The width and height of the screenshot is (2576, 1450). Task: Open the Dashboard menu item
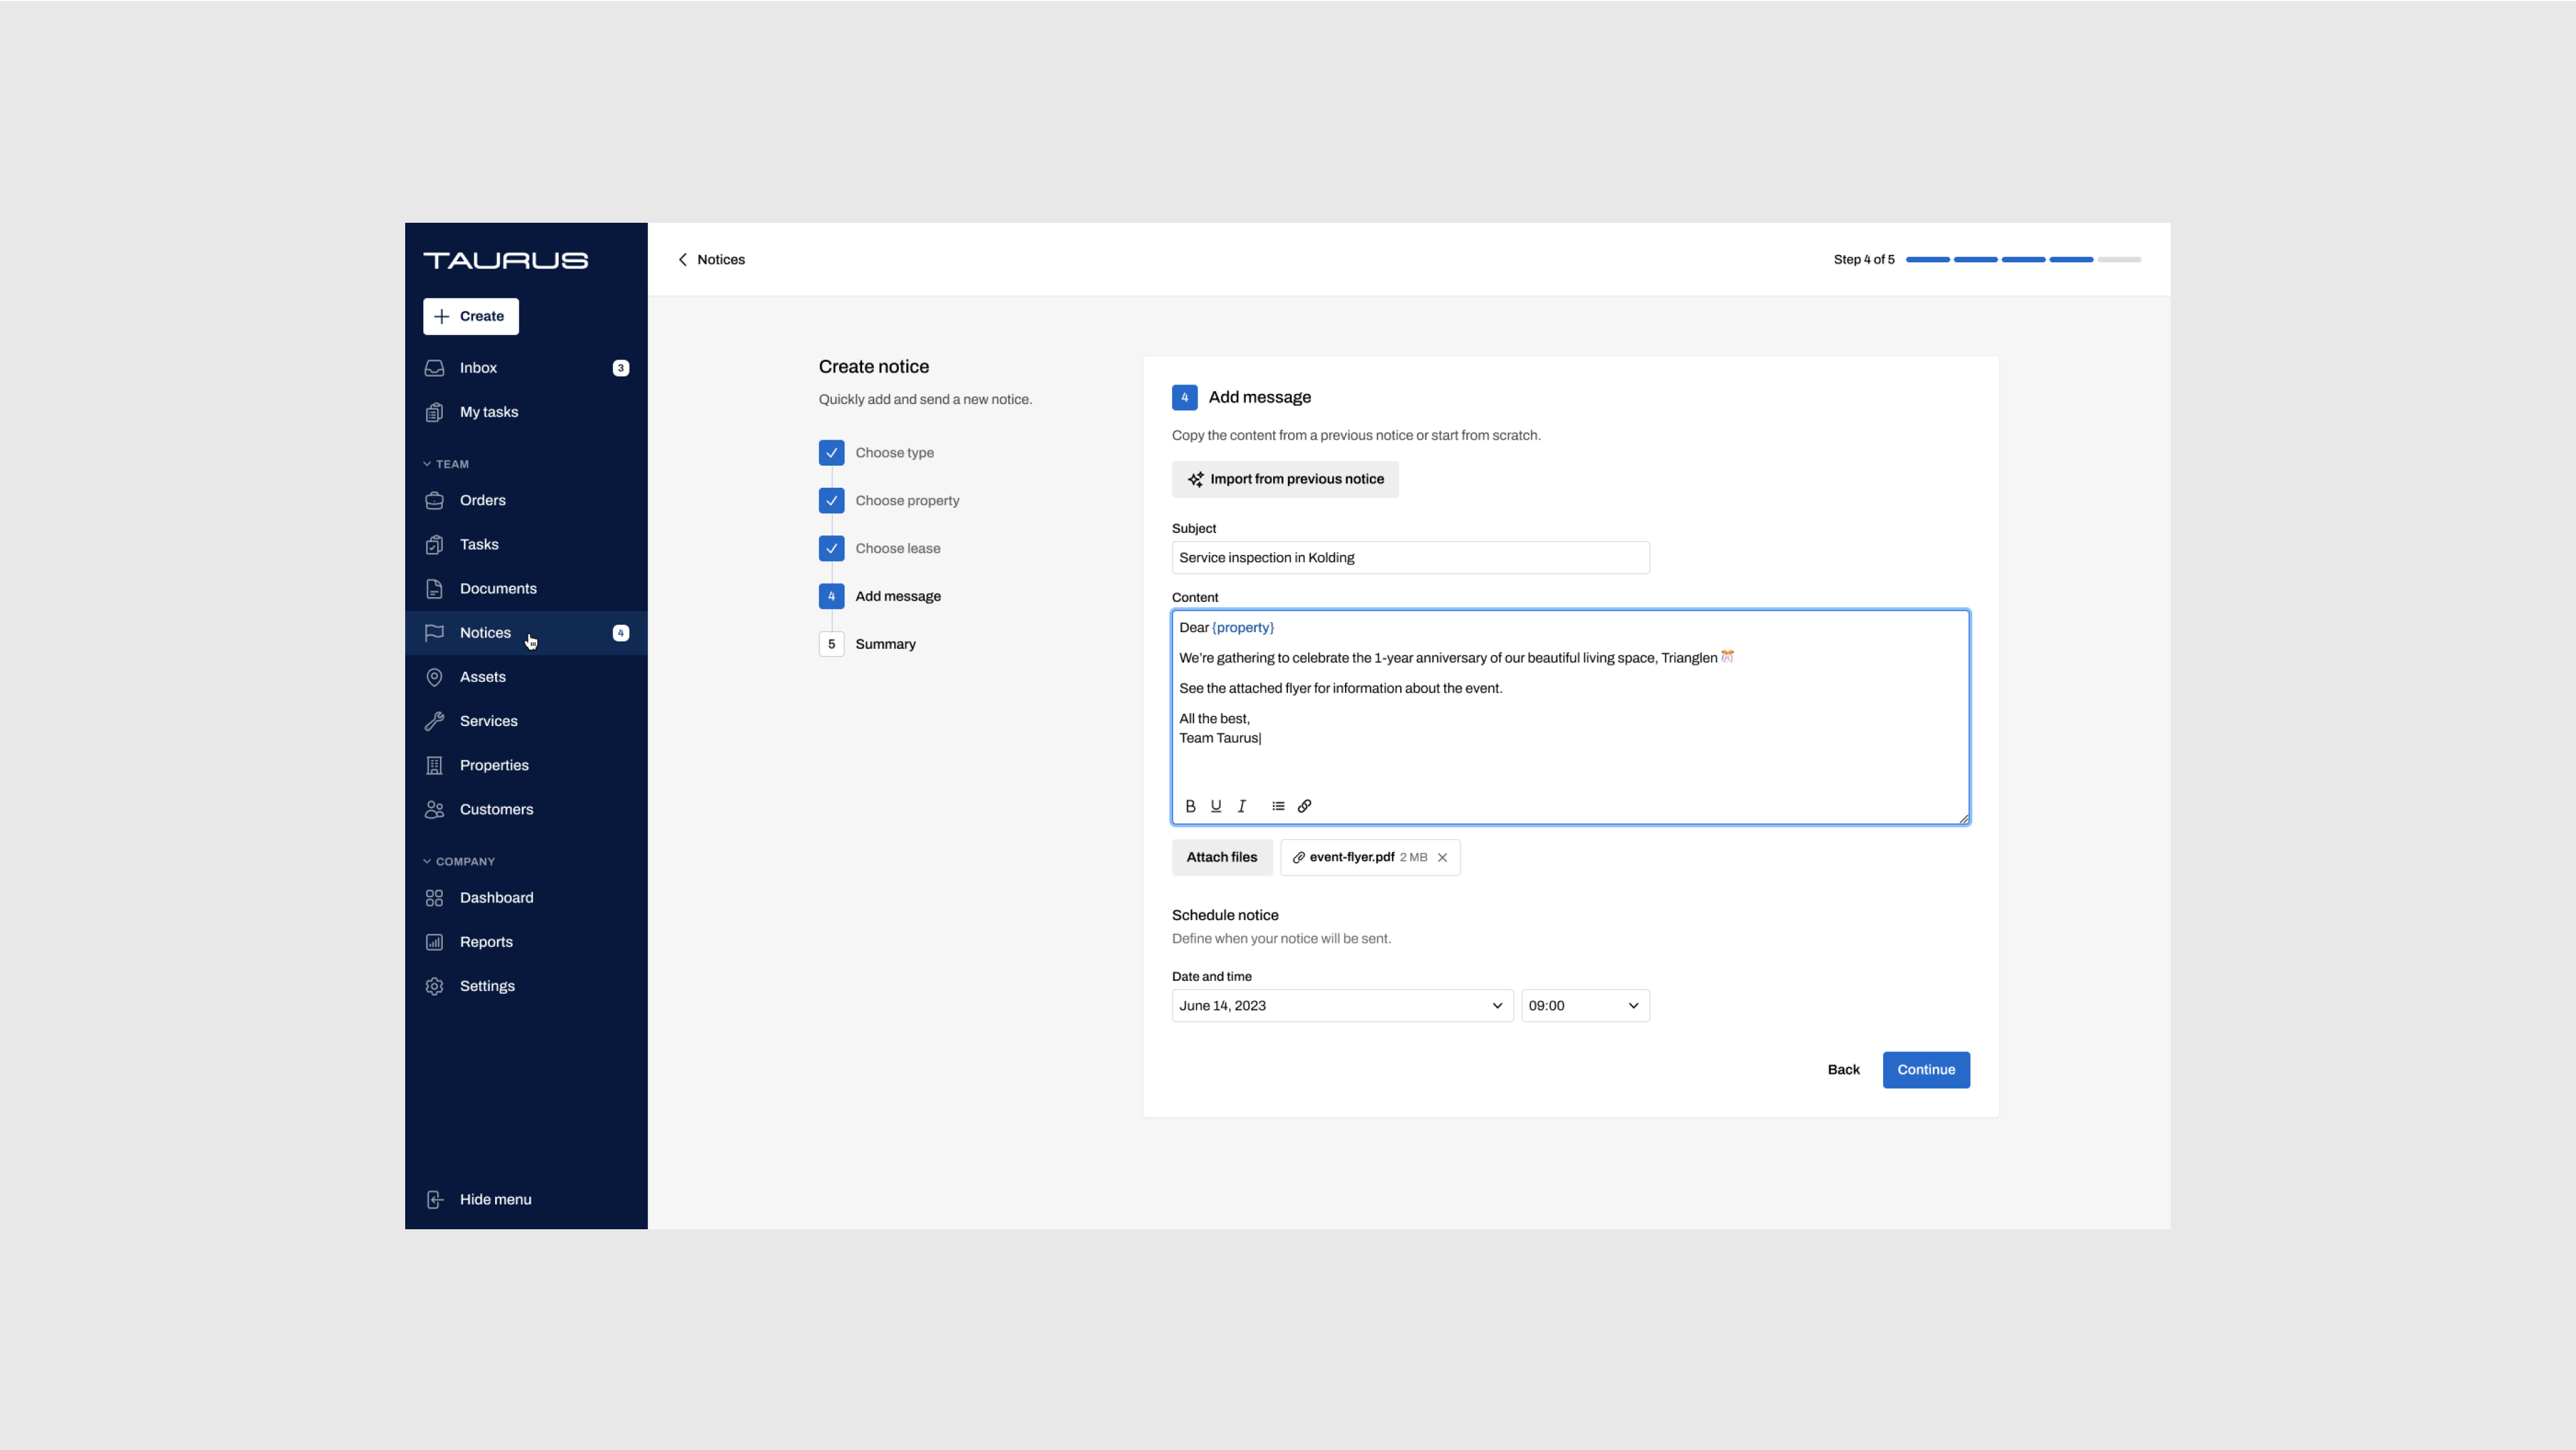496,898
